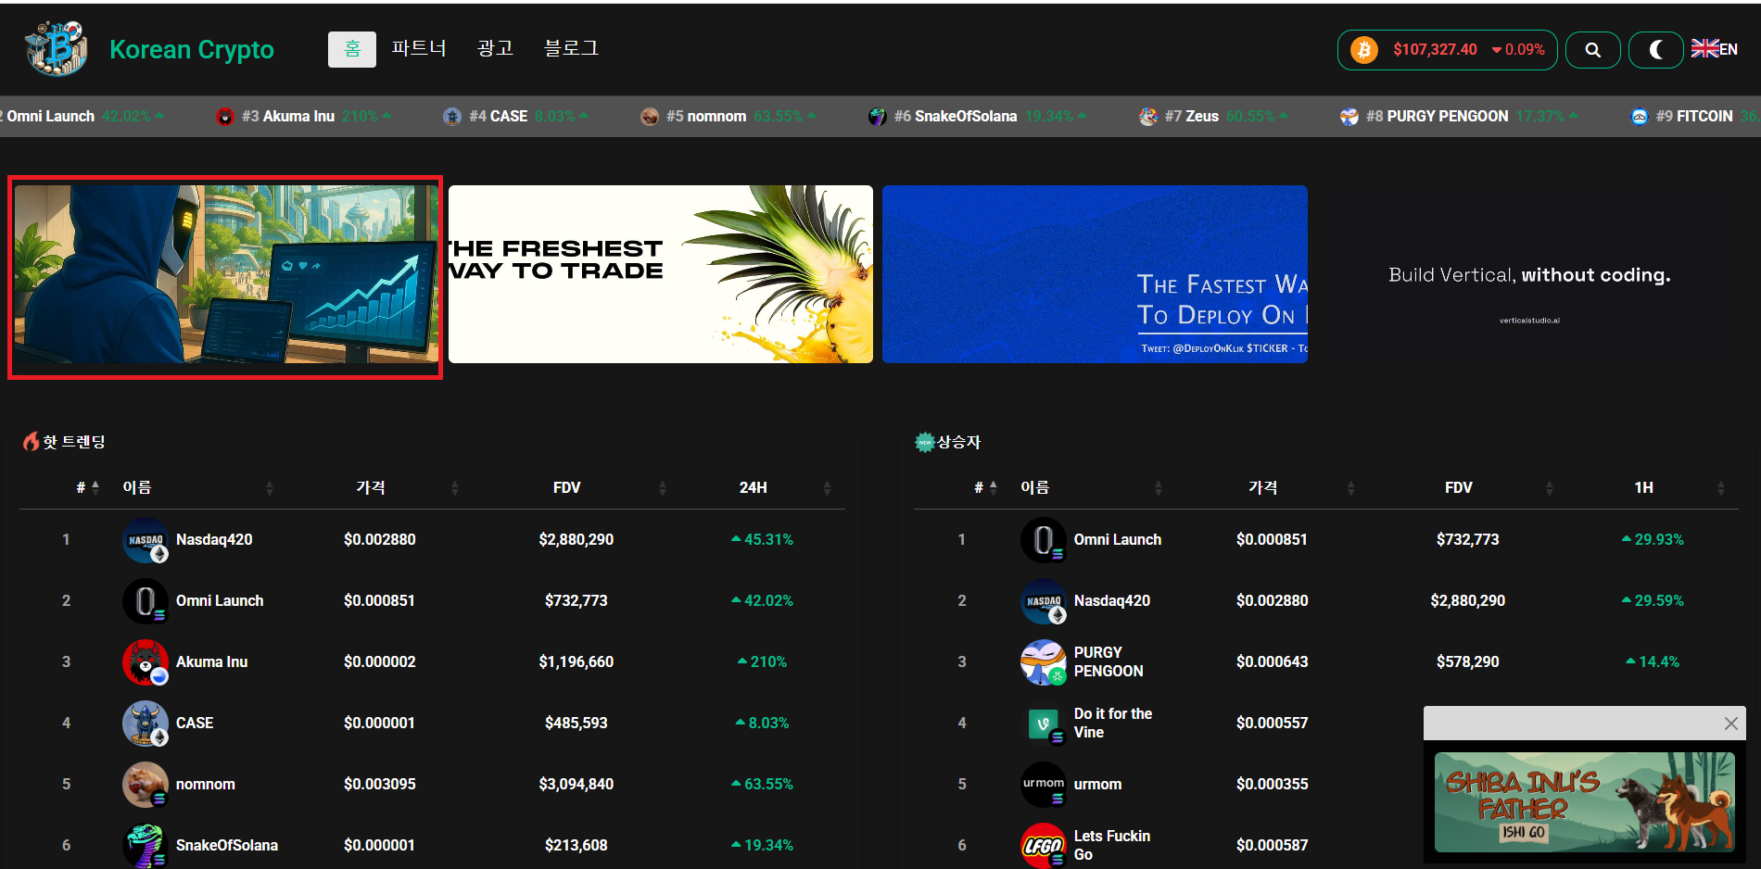Image resolution: width=1761 pixels, height=869 pixels.
Task: Click Akuma Inu icon in ticker bar
Action: click(225, 117)
